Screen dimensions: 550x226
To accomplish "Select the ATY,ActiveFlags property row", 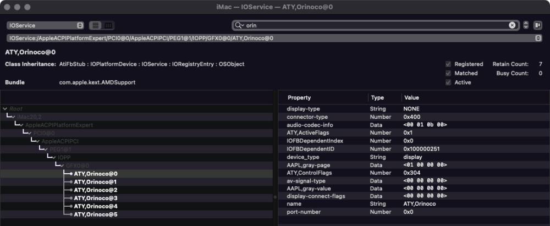I will tap(414, 133).
